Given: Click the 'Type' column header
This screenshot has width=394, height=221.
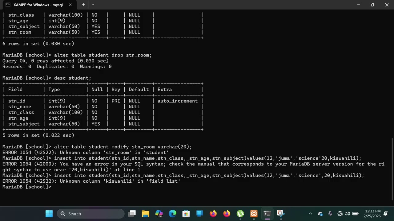Looking at the screenshot, I should (54, 89).
